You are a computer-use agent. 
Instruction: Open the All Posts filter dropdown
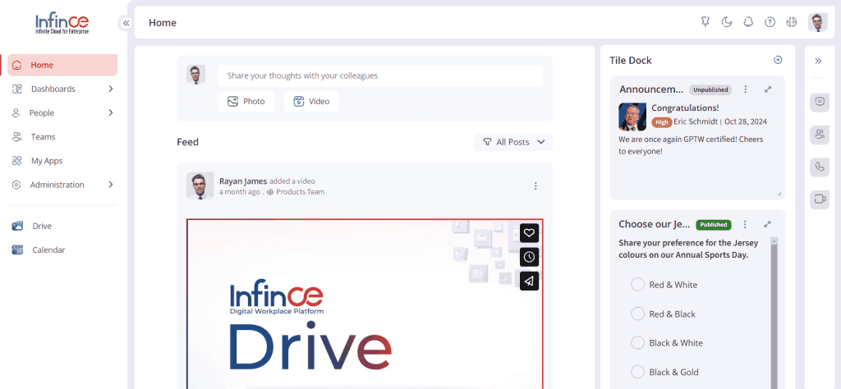click(x=513, y=142)
